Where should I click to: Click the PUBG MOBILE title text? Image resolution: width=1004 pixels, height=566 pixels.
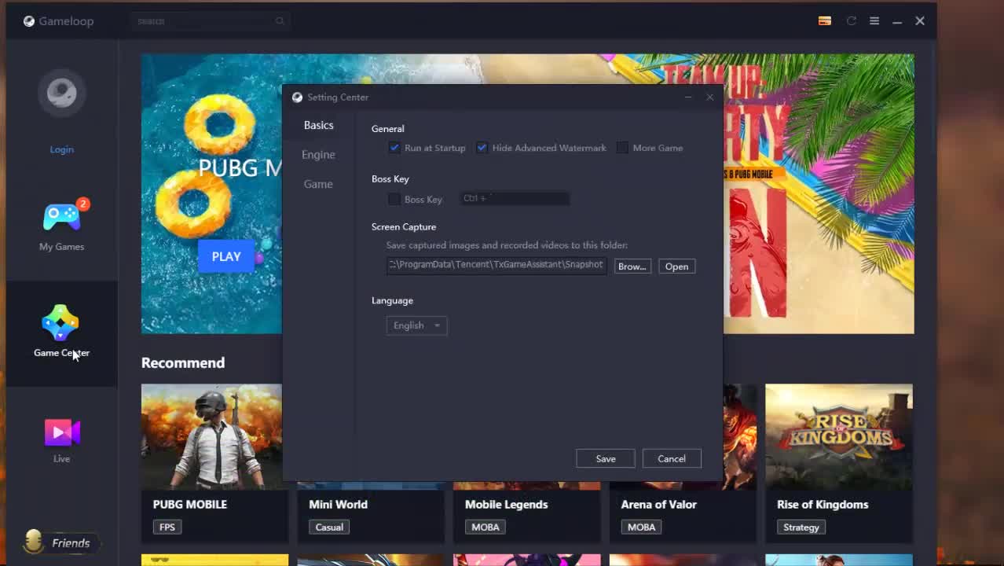tap(190, 505)
